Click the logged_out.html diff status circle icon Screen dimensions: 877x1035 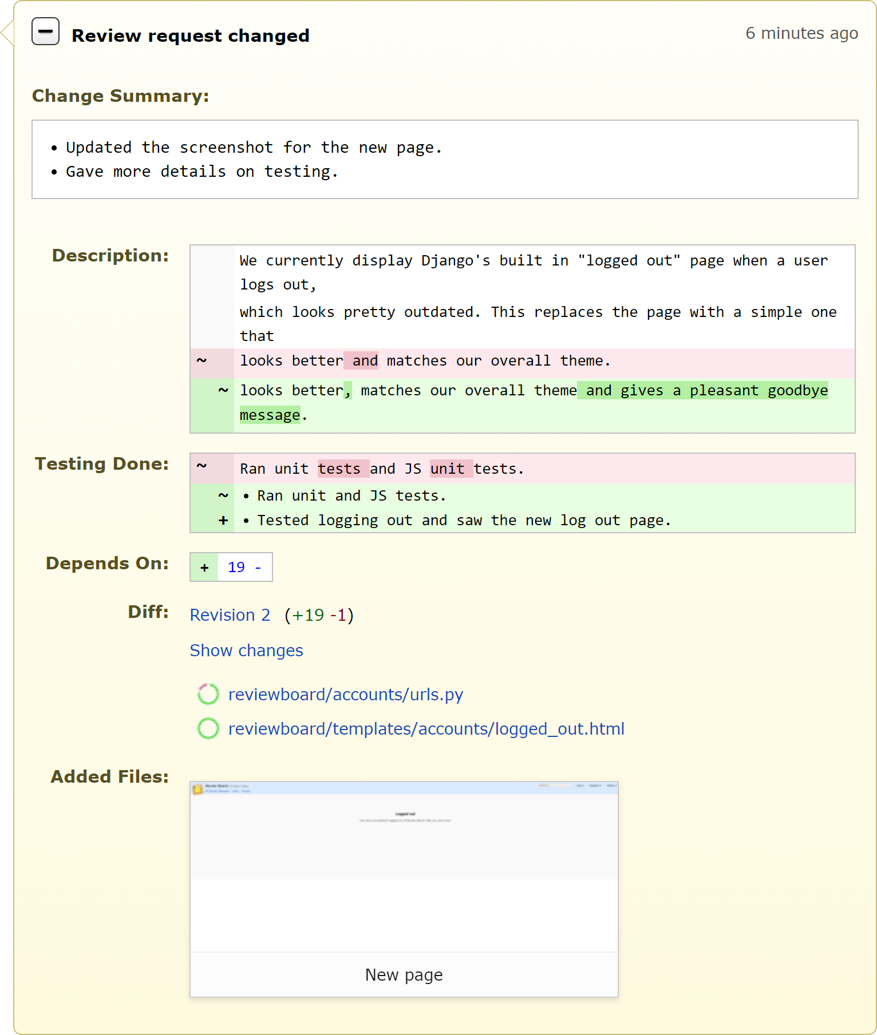pyautogui.click(x=208, y=728)
